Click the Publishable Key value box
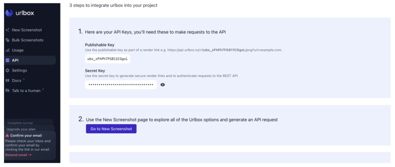The width and height of the screenshot is (395, 167). (108, 59)
